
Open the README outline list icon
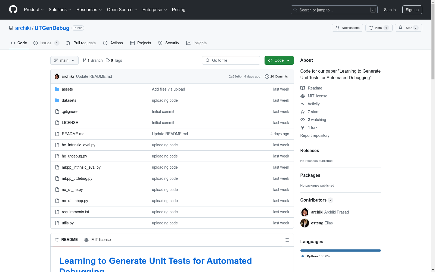[x=287, y=240]
